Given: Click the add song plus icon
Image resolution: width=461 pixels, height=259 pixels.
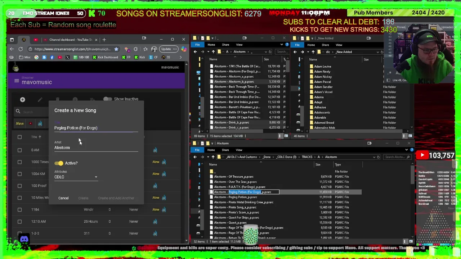Looking at the screenshot, I should point(22,99).
